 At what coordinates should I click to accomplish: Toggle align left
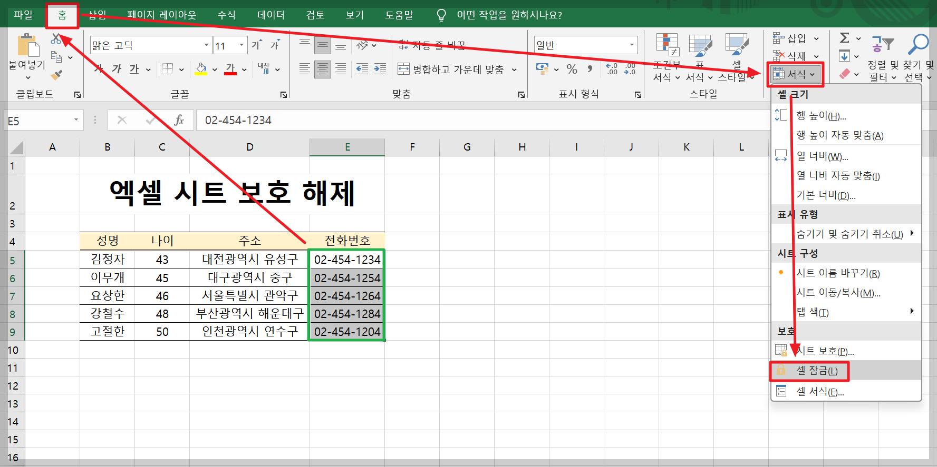pos(305,69)
